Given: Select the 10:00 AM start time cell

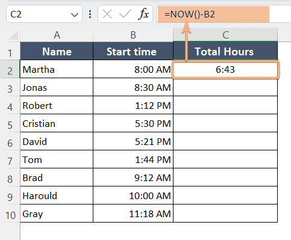Looking at the screenshot, I should point(133,195).
